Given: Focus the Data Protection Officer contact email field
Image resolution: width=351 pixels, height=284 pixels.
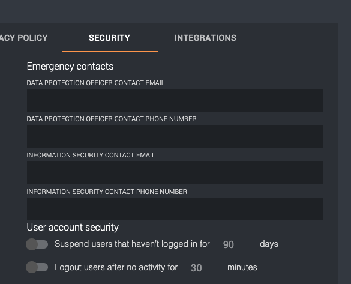Looking at the screenshot, I should tap(175, 100).
